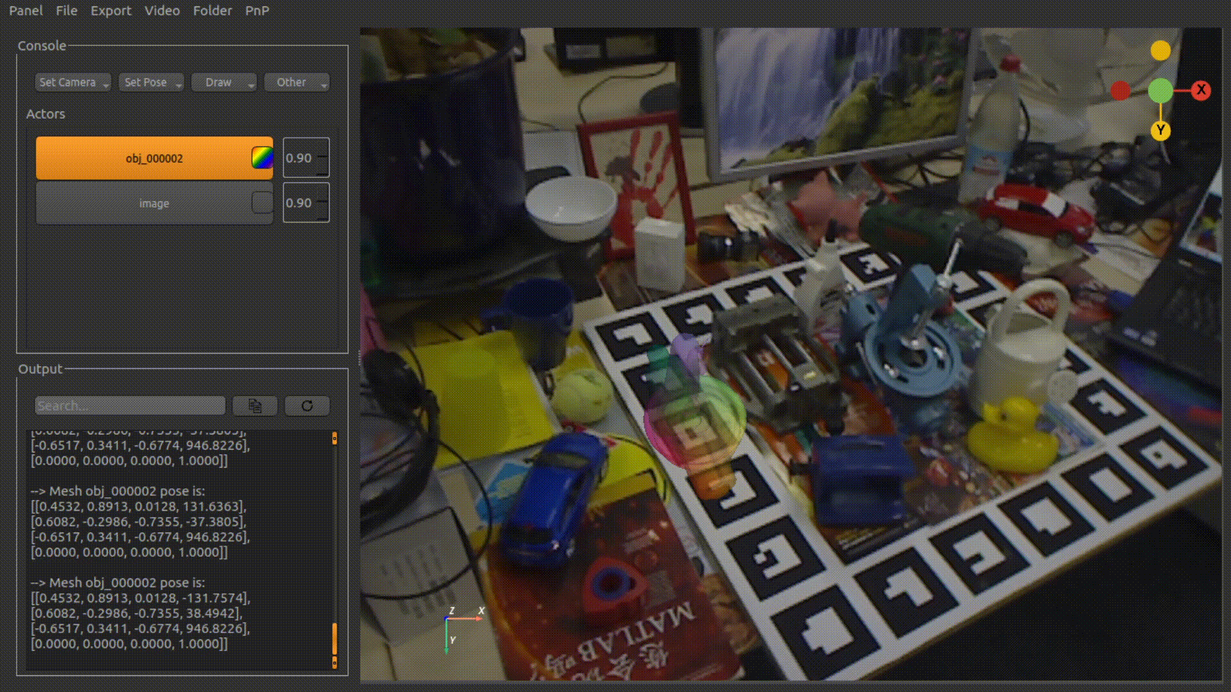1231x692 pixels.
Task: Click the yellow Y axis handle of the gizmo
Action: 1160,131
